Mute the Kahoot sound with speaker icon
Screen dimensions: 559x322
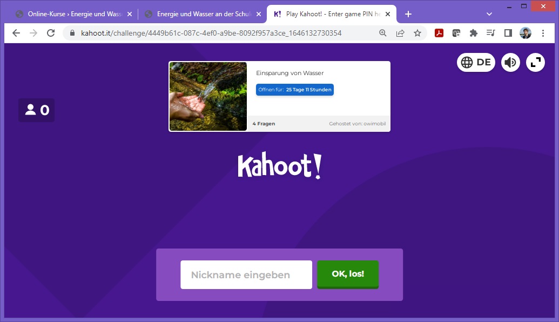510,63
